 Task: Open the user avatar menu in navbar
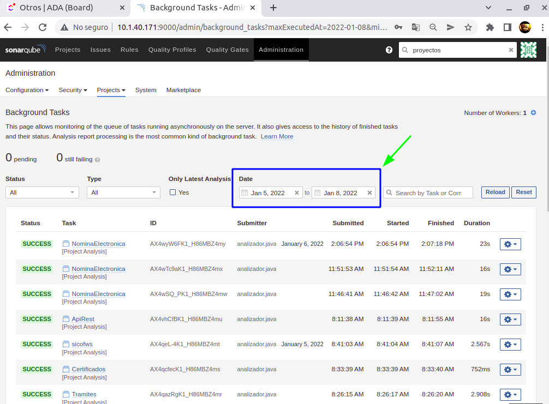pos(528,50)
